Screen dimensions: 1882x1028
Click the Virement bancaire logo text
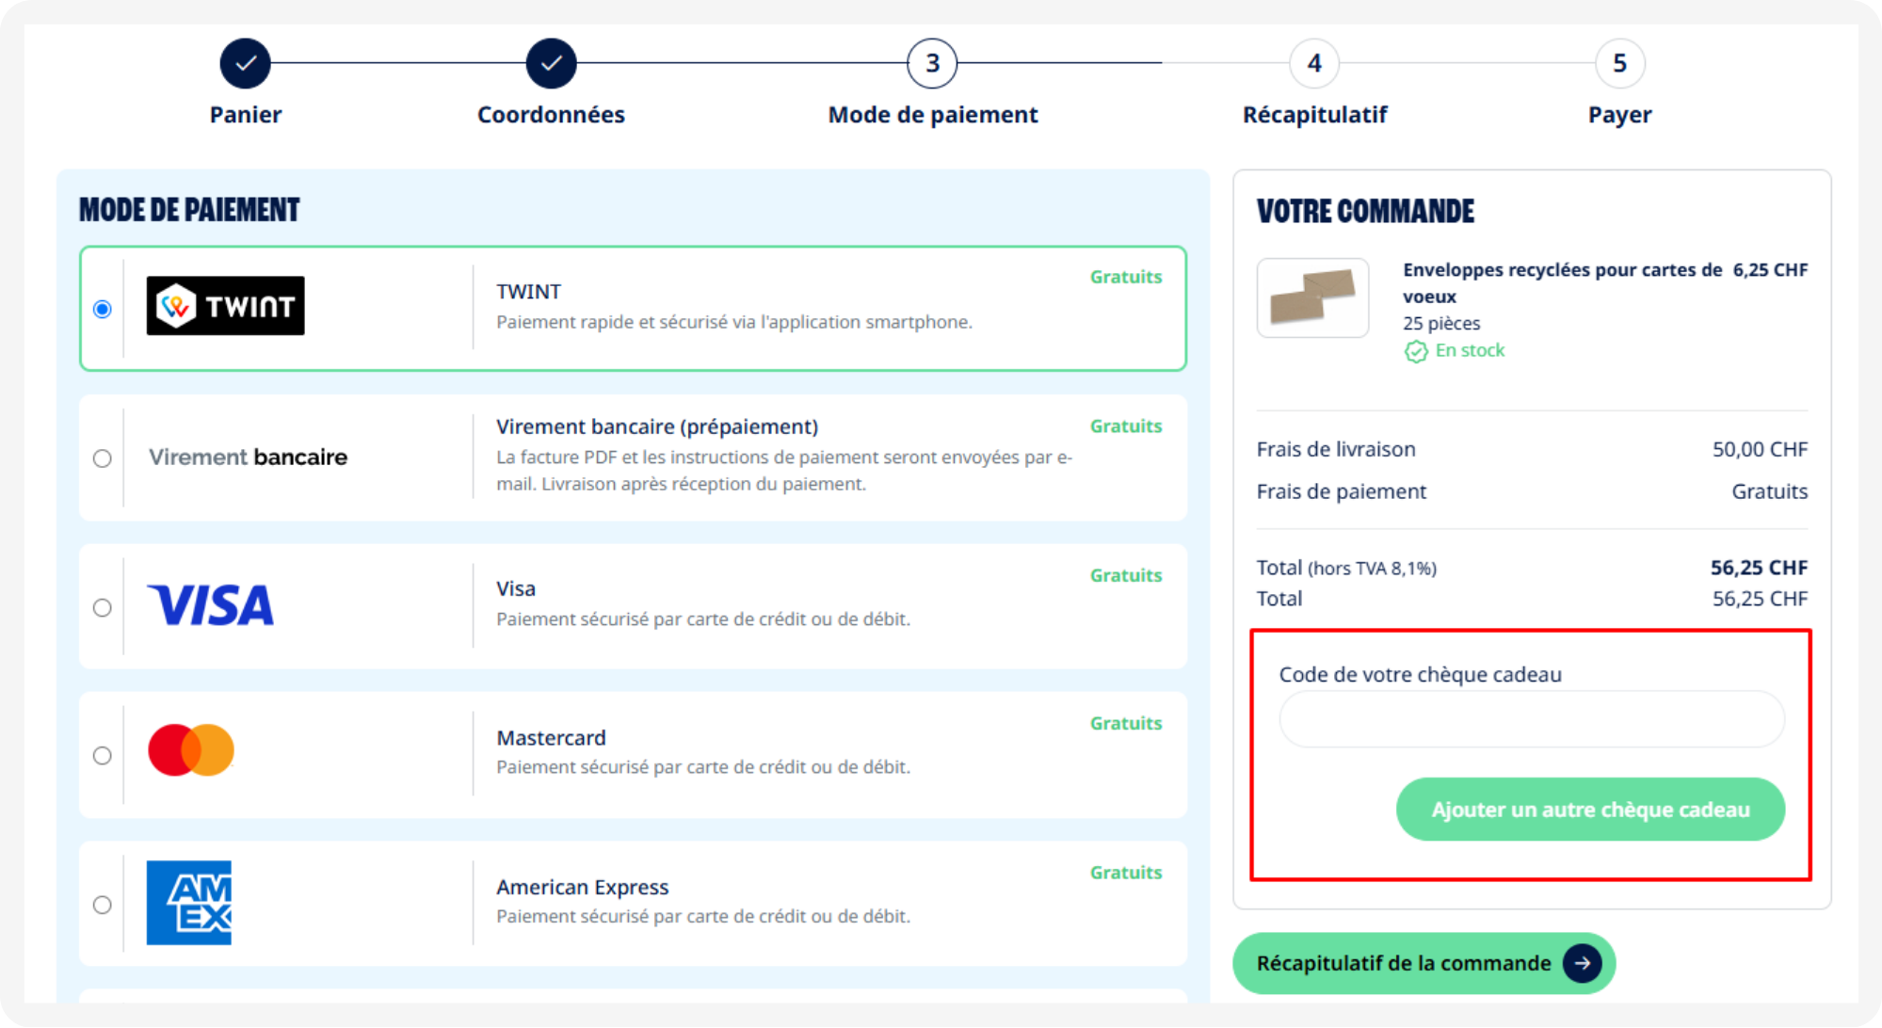(248, 458)
